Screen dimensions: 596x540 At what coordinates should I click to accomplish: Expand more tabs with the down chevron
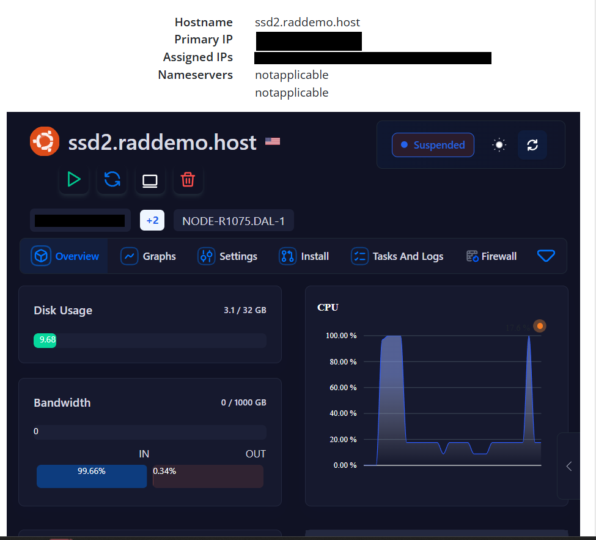(x=546, y=256)
